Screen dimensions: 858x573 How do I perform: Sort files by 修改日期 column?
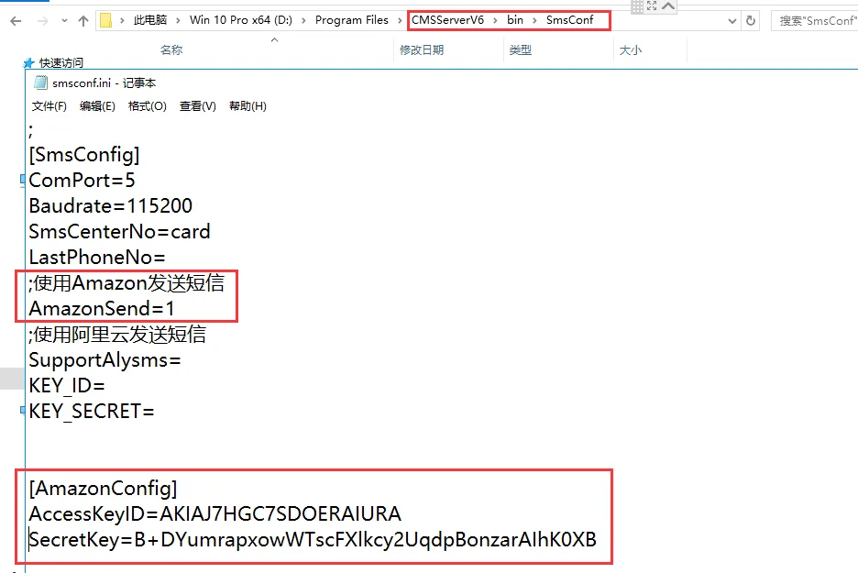click(422, 50)
